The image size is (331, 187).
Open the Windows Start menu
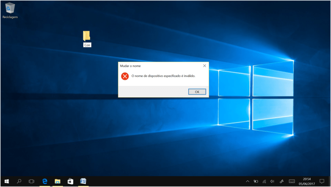click(7, 181)
